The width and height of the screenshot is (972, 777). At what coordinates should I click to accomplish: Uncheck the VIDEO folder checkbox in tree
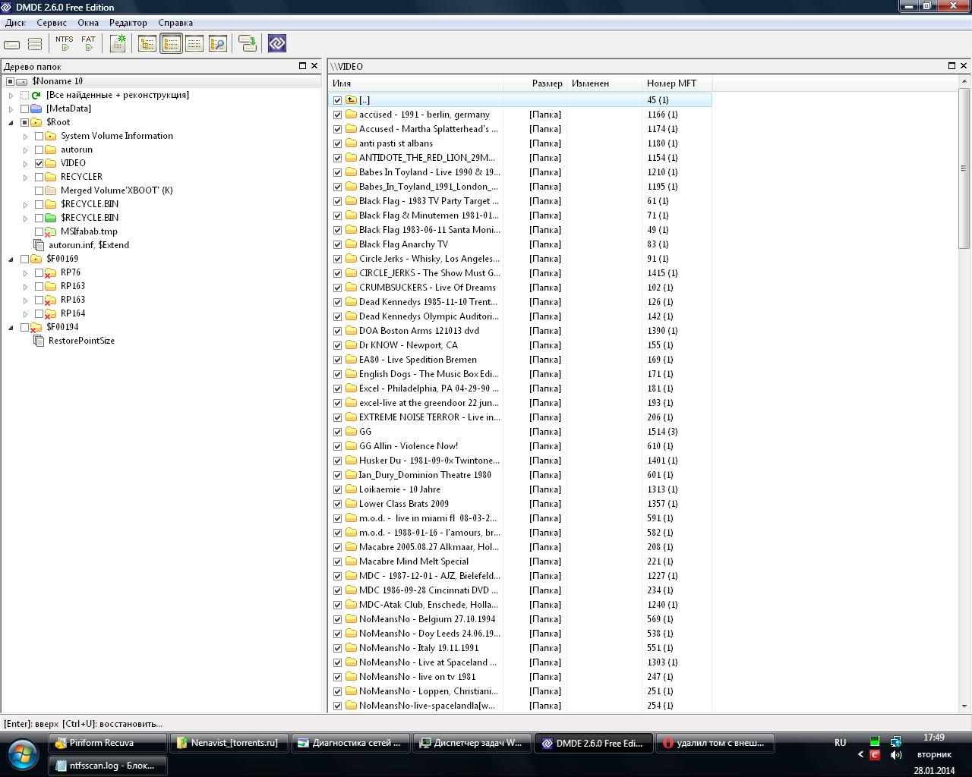pyautogui.click(x=39, y=163)
